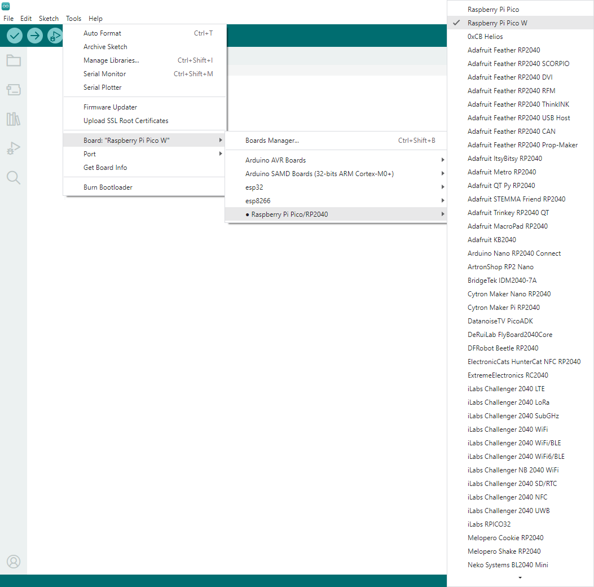Choose Adafruit Feather RP2040 DVI
594x587 pixels.
click(x=521, y=77)
